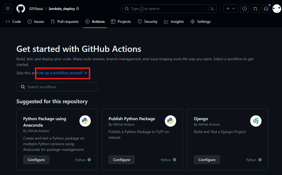Configure Python Package using Anaconda workflow
The height and width of the screenshot is (175, 282).
pyautogui.click(x=36, y=160)
